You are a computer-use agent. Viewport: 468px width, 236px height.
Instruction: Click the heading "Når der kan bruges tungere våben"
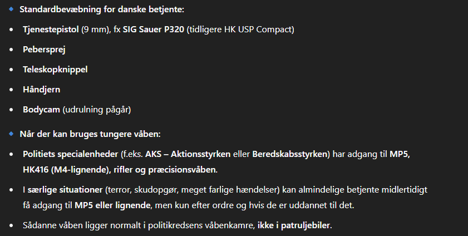point(90,134)
